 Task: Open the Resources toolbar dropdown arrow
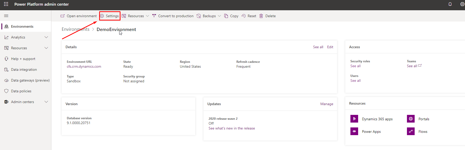(147, 16)
